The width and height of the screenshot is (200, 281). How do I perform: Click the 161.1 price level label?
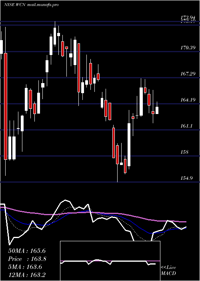point(186,126)
